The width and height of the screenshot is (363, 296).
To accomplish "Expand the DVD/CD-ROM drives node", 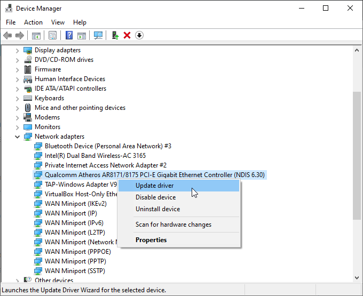I will point(18,60).
